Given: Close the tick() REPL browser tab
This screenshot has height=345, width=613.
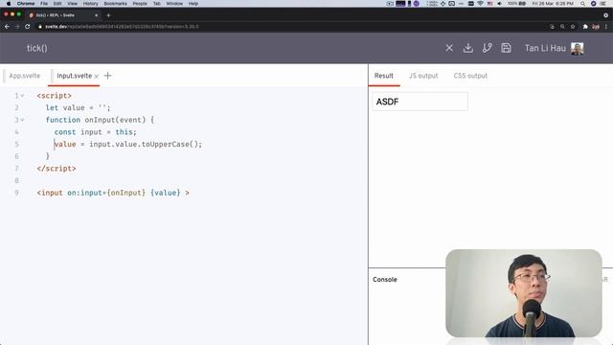Looking at the screenshot, I should pos(96,15).
